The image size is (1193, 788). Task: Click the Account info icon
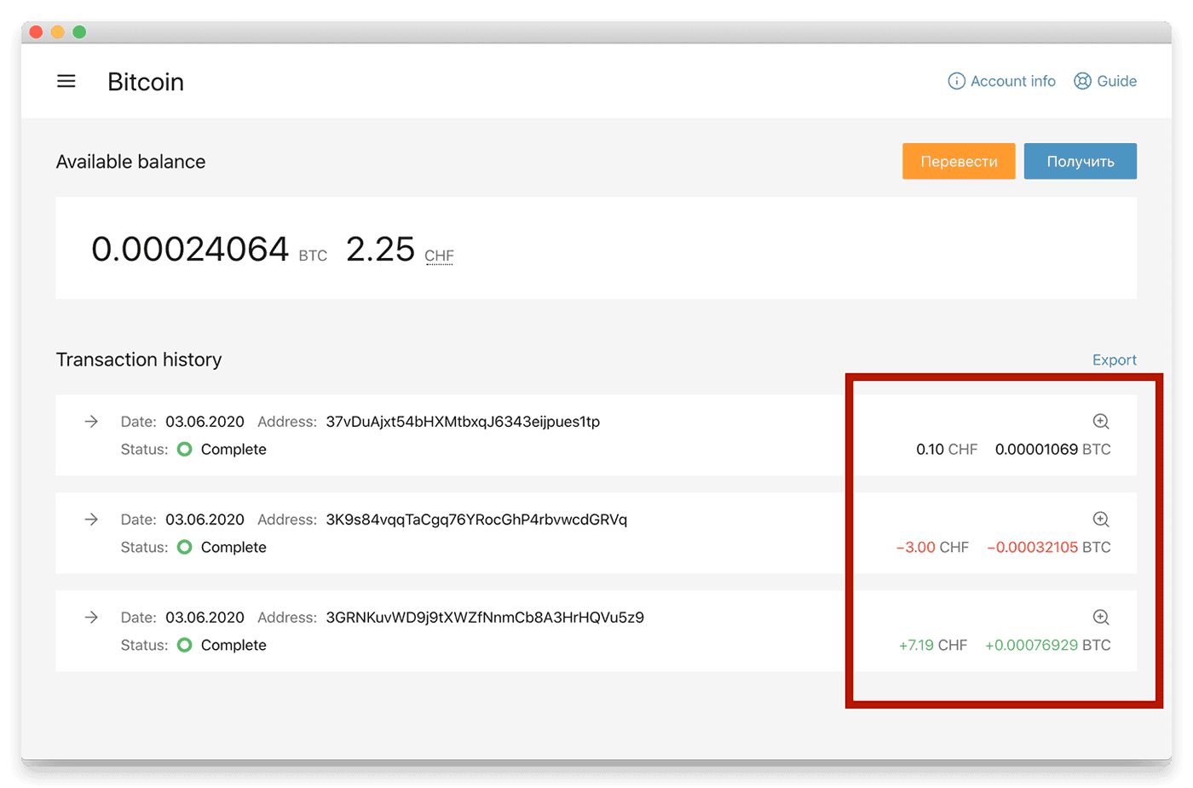[x=956, y=81]
